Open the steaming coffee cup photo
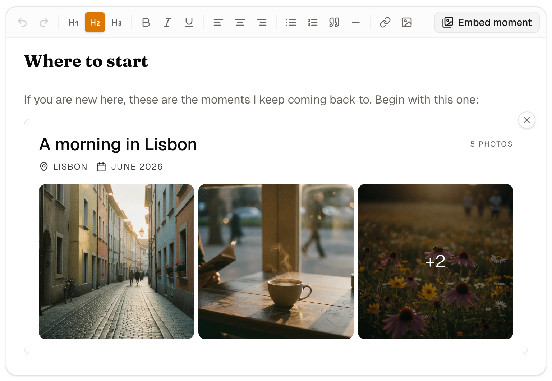Image resolution: width=552 pixels, height=381 pixels. point(276,262)
